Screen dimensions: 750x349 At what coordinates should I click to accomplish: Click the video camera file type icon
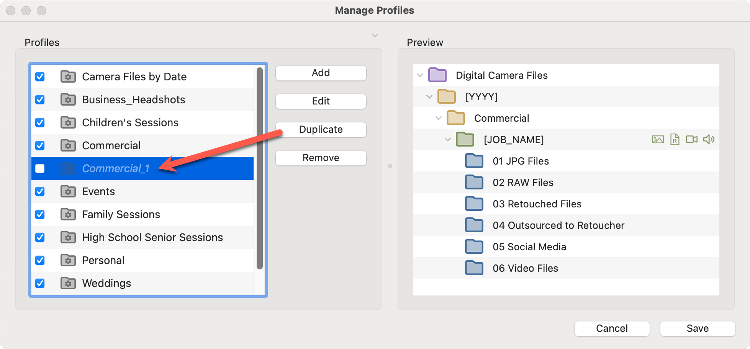point(691,140)
